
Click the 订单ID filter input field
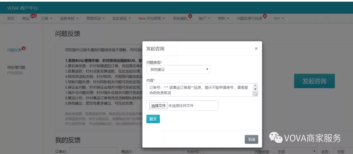click(x=93, y=151)
